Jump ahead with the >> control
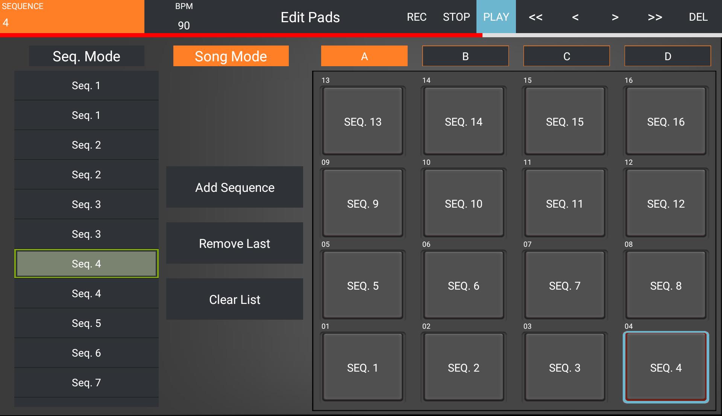Image resolution: width=722 pixels, height=416 pixels. pos(655,17)
